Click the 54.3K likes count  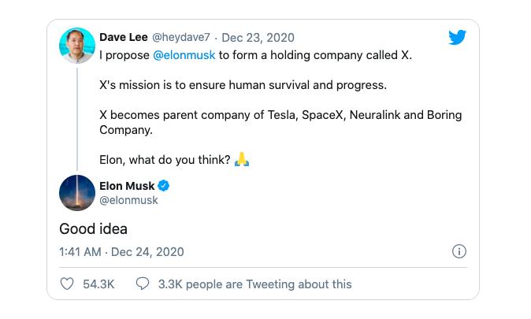(98, 284)
